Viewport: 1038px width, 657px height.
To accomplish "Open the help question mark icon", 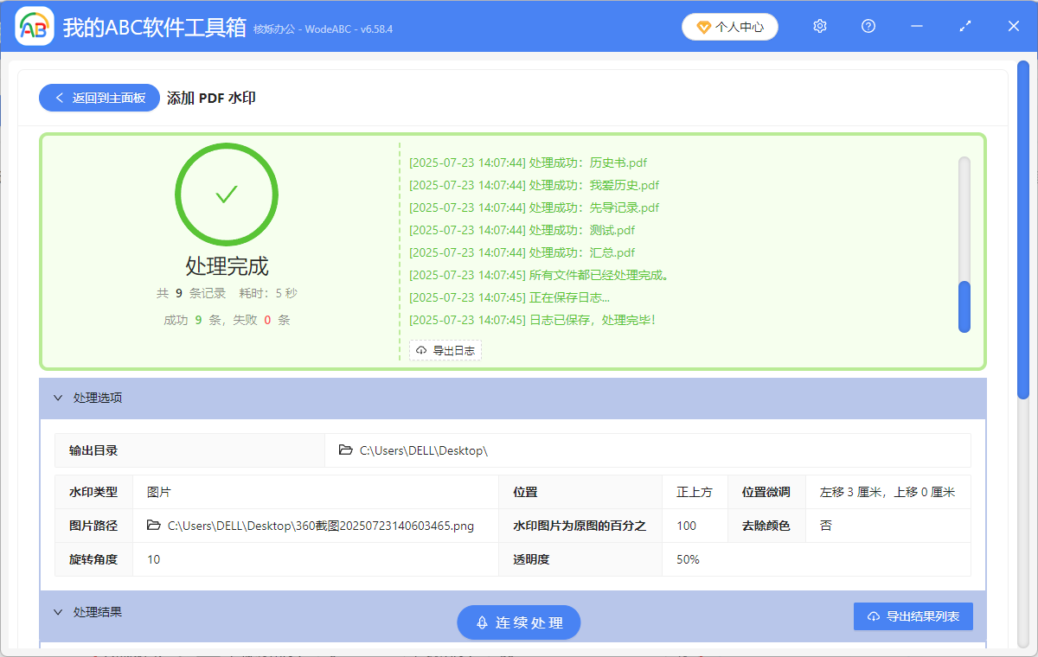I will coord(868,27).
